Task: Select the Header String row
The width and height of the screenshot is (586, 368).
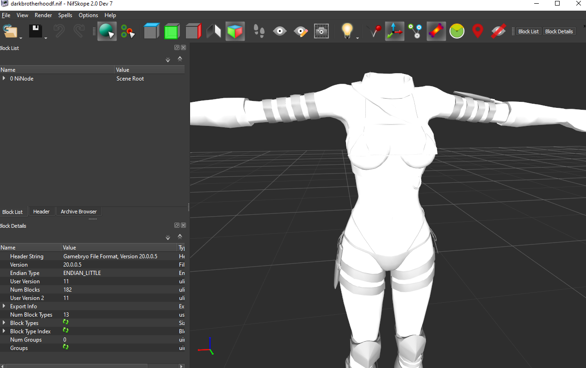Action: (93, 256)
